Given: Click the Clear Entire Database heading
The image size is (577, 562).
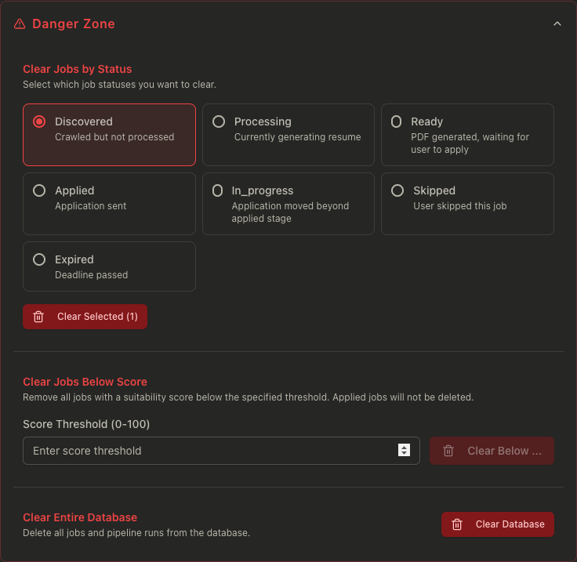Looking at the screenshot, I should (x=80, y=517).
